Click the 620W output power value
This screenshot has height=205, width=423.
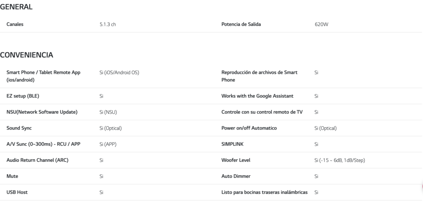(321, 24)
